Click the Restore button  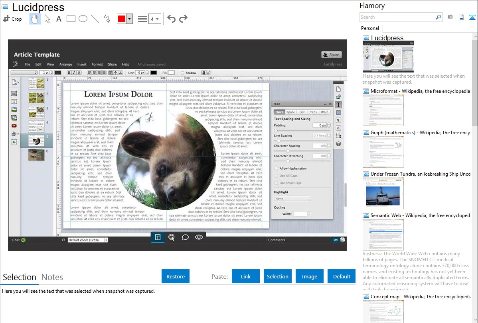176,276
